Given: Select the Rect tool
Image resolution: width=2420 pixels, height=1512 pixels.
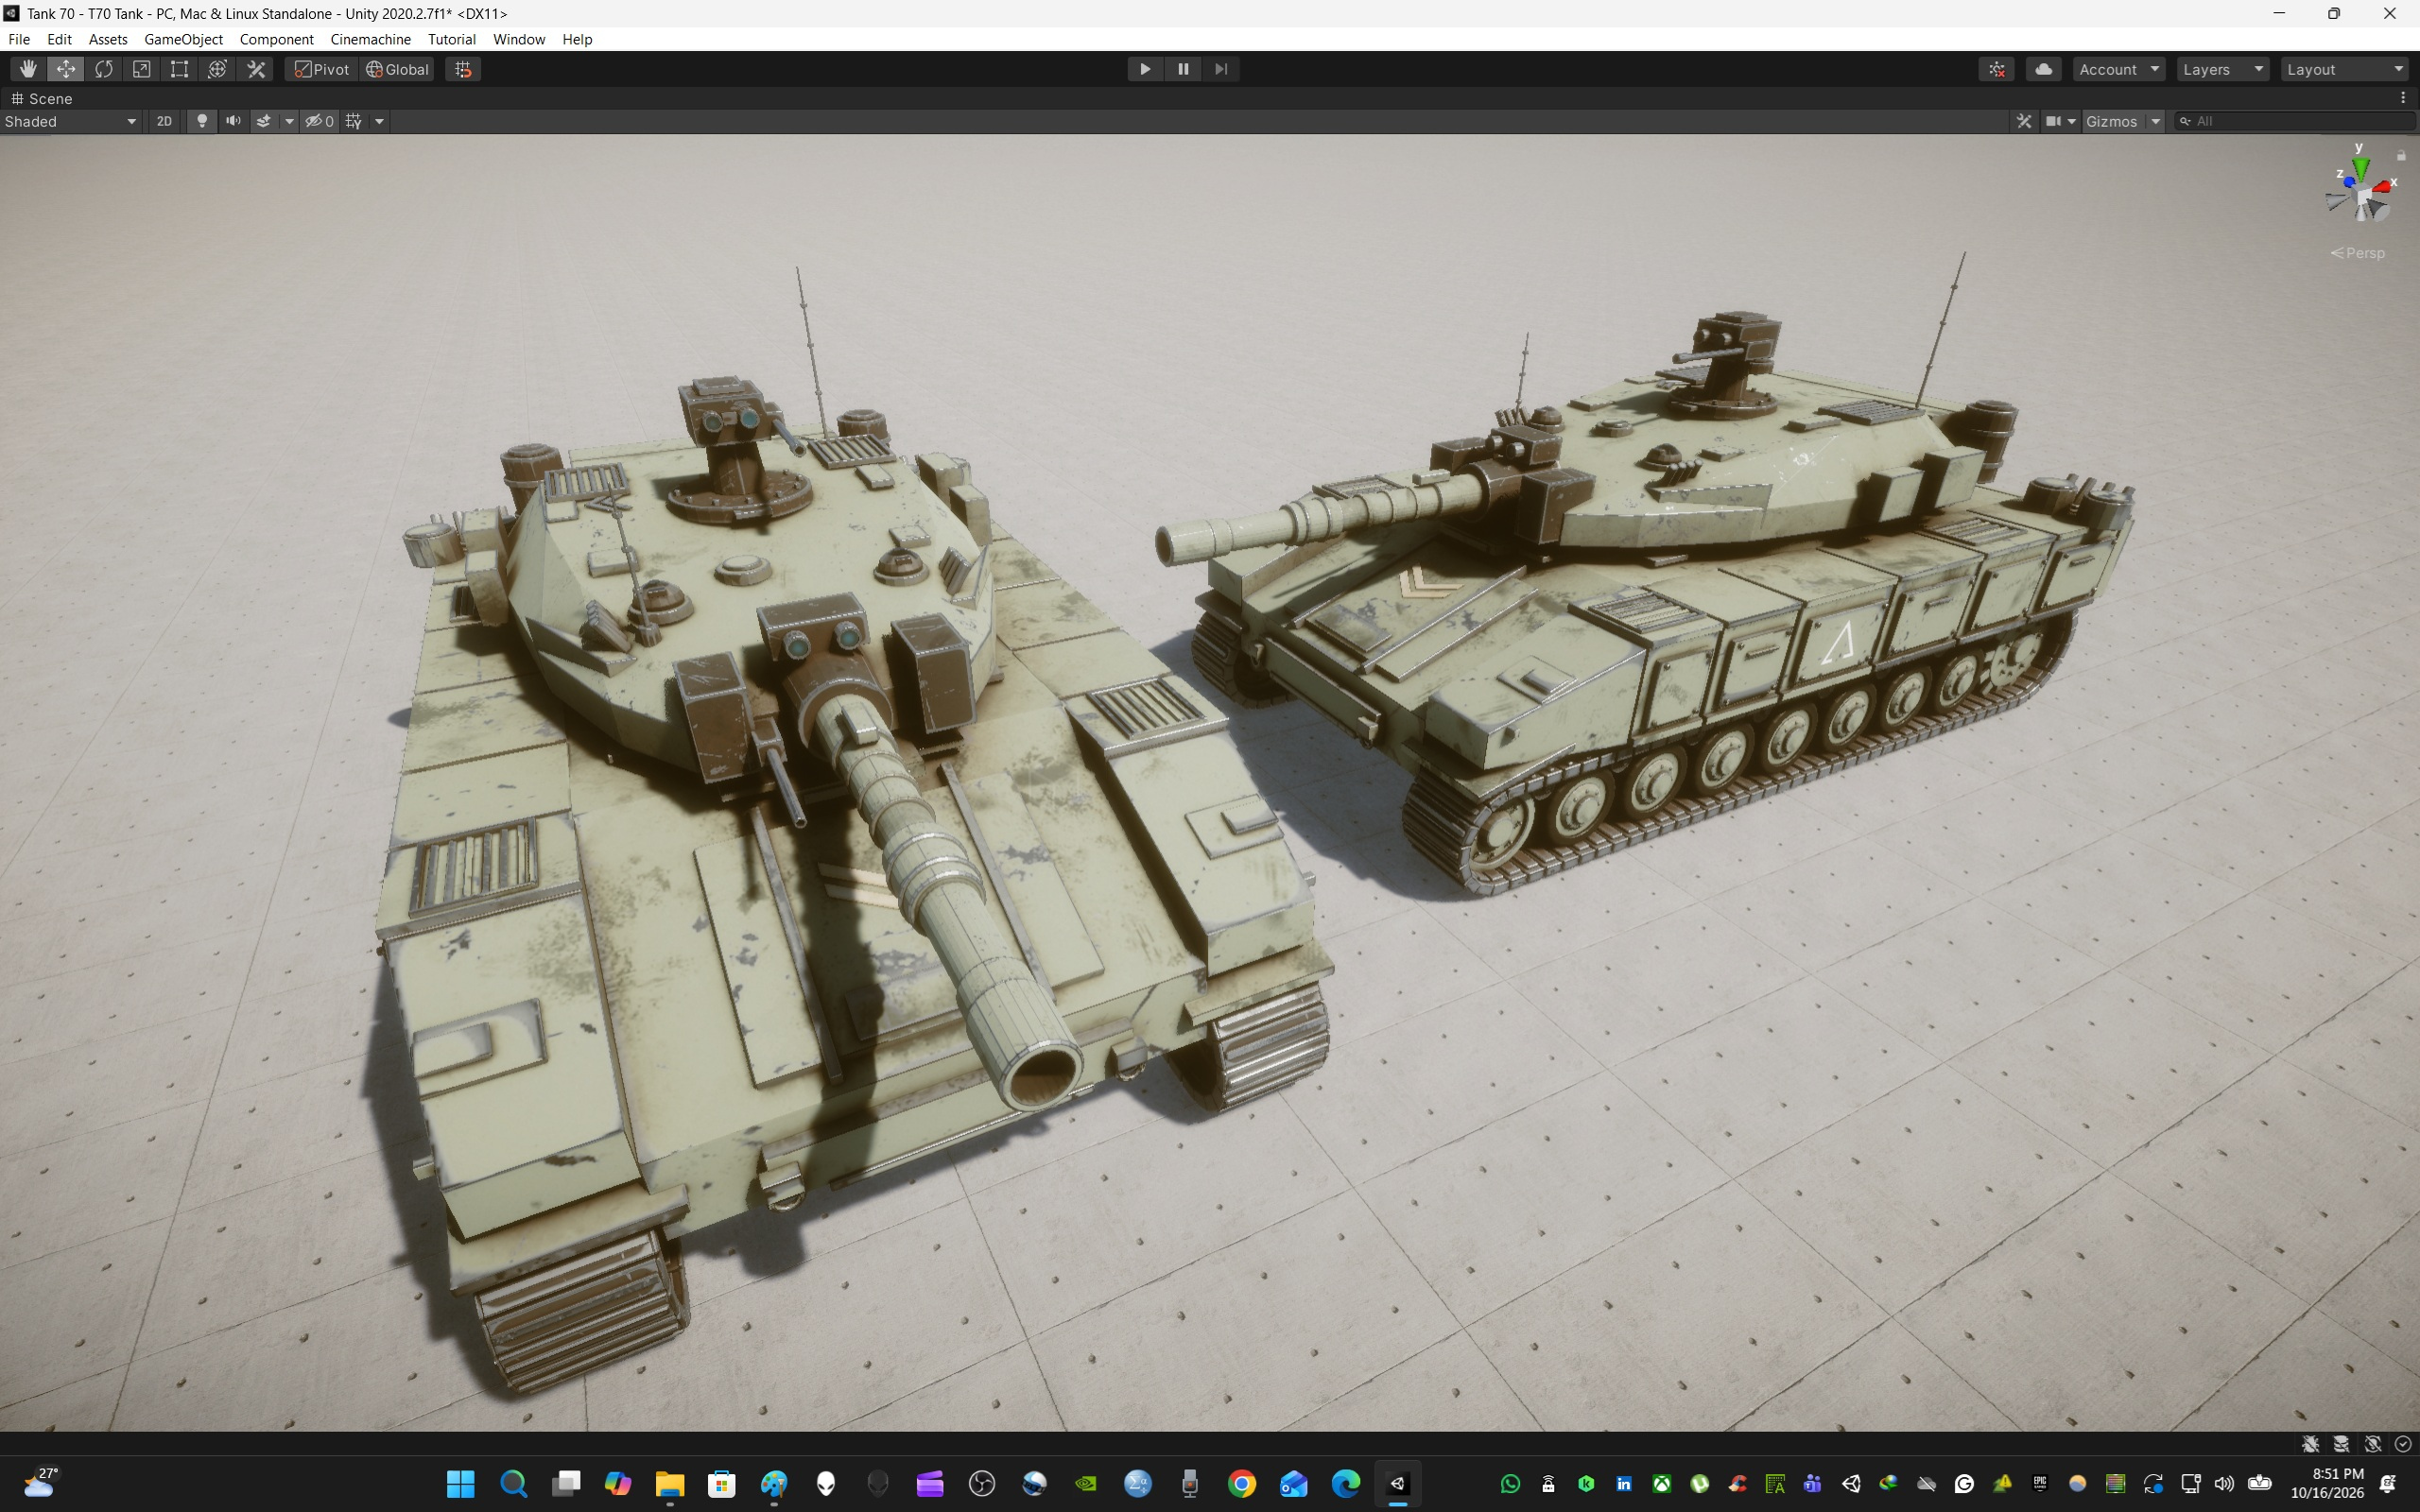Looking at the screenshot, I should 180,69.
